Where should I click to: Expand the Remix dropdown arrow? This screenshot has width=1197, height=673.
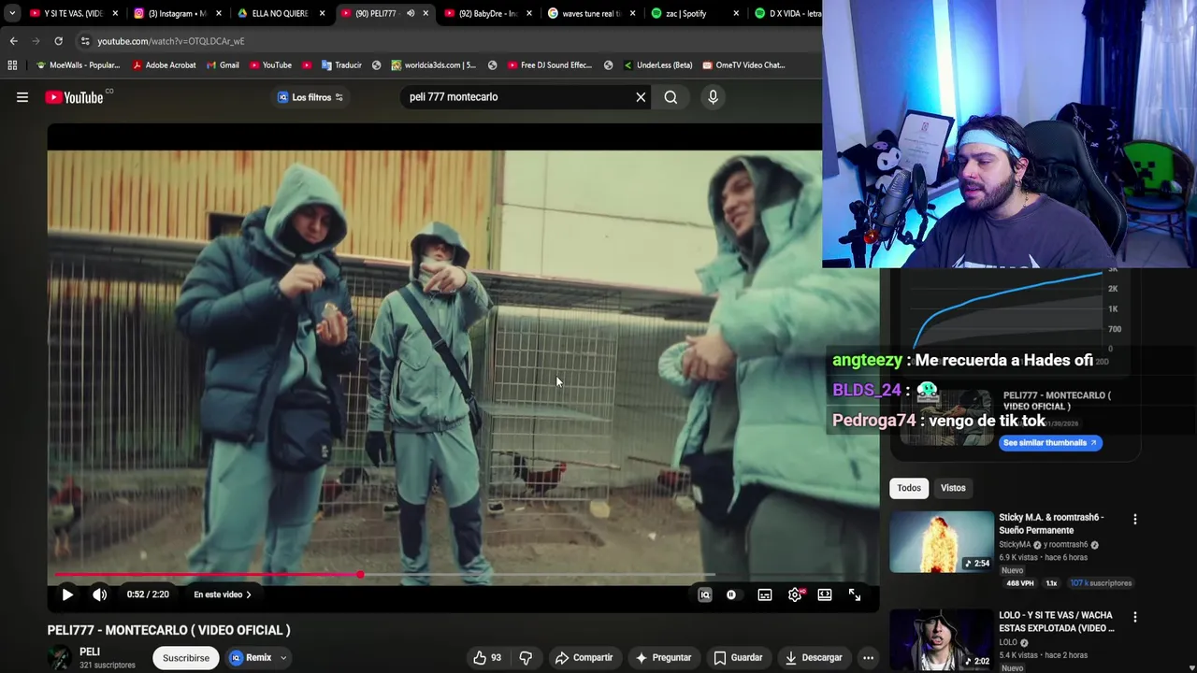click(283, 658)
